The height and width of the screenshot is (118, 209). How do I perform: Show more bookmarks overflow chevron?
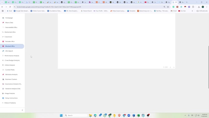click(192, 11)
